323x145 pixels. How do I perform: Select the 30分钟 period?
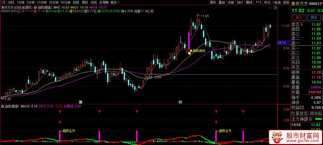(54, 2)
